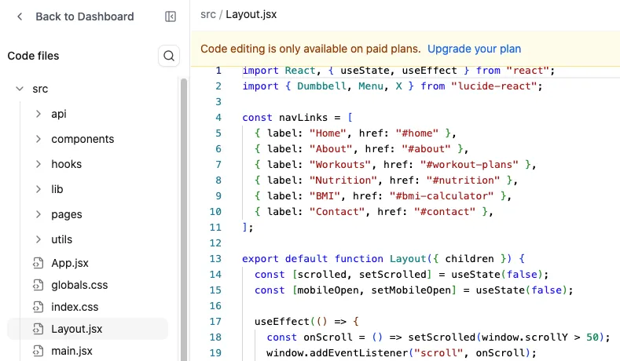Viewport: 620px width, 361px height.
Task: Expand the lib folder
Action: point(39,189)
